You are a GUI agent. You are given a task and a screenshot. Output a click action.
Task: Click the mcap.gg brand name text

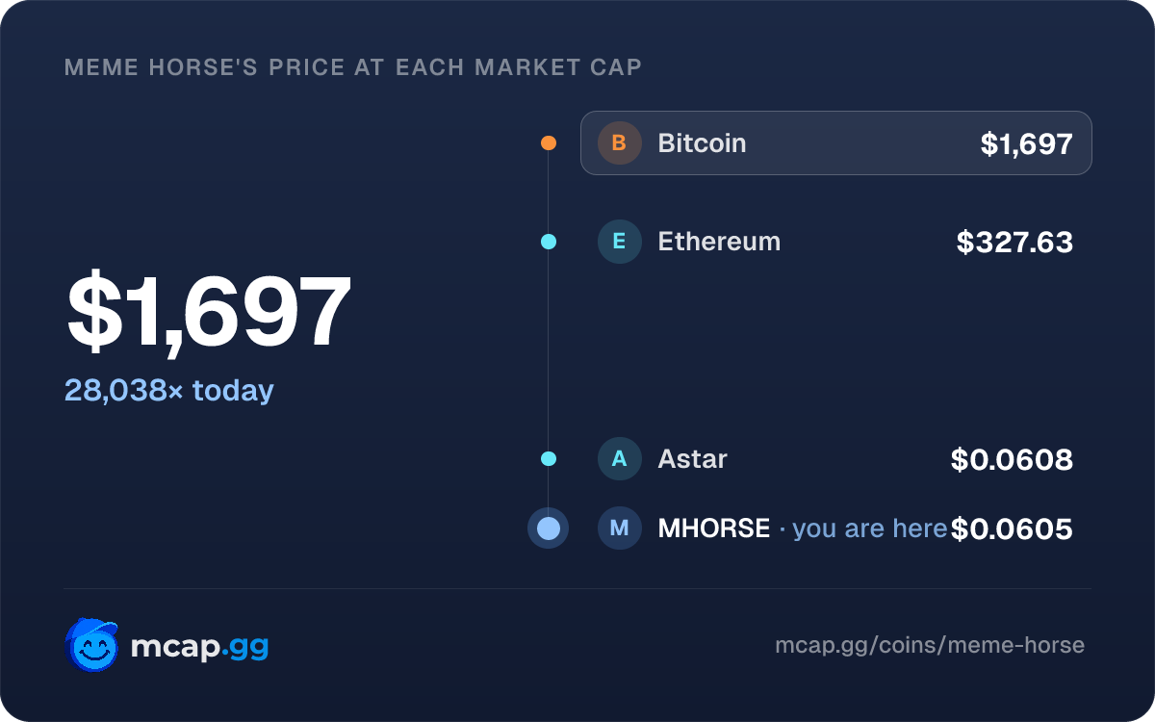[x=199, y=647]
